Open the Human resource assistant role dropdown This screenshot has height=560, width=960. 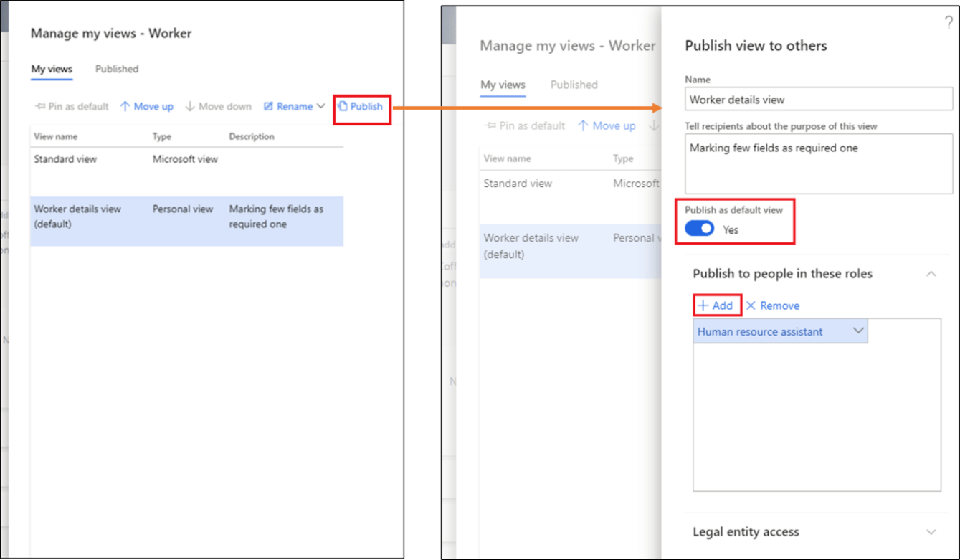click(x=858, y=331)
